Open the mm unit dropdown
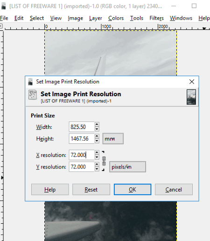Viewport: 210px width, 241px height. (113, 139)
